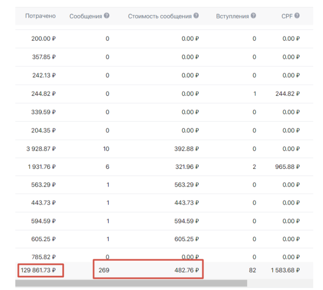Open the Стоимость сообщения help tooltip icon
The image size is (323, 290).
(x=196, y=16)
